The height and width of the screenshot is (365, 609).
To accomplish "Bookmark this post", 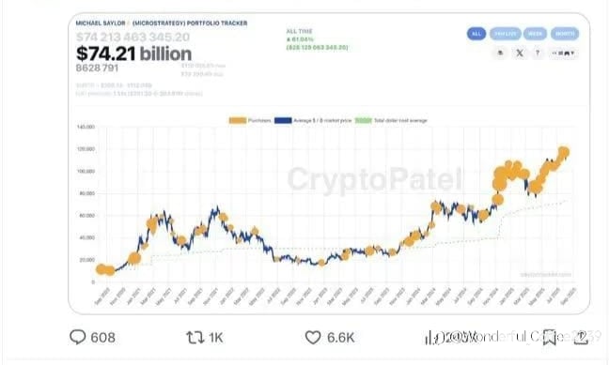I will (550, 337).
